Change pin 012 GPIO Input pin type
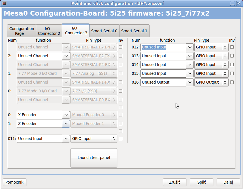243x189 pixels. (211, 47)
